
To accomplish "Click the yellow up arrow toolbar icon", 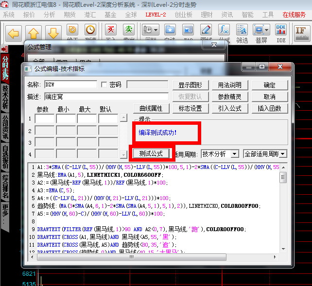I will tap(34, 33).
